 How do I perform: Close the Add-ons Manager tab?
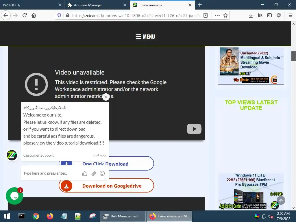pos(125,5)
